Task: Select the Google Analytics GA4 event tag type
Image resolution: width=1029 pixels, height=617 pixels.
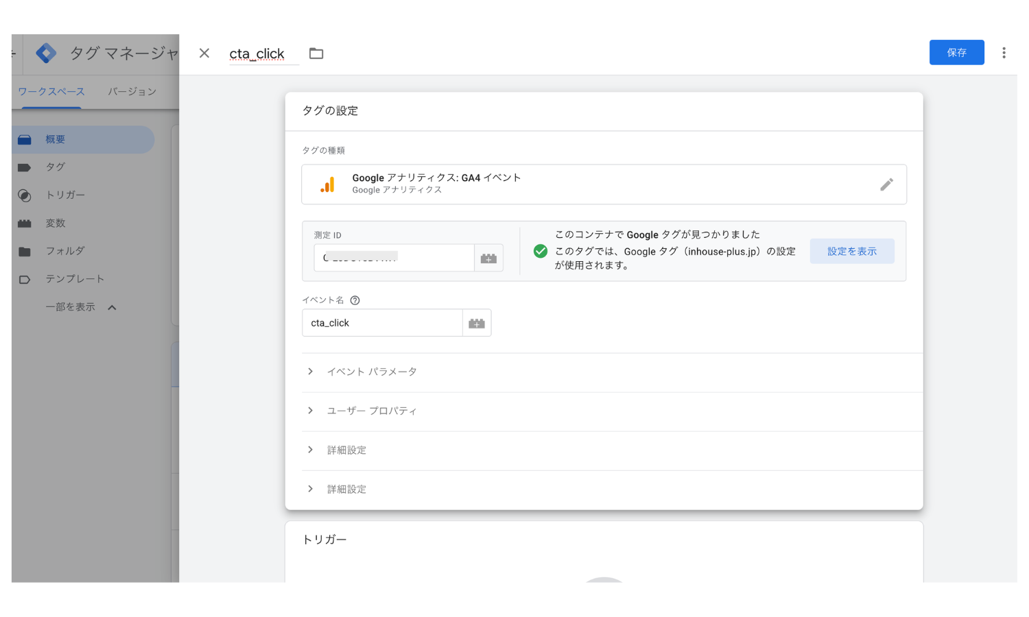Action: pos(604,184)
